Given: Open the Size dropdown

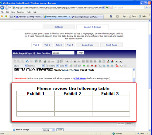Looking at the screenshot, I should click(63, 66).
